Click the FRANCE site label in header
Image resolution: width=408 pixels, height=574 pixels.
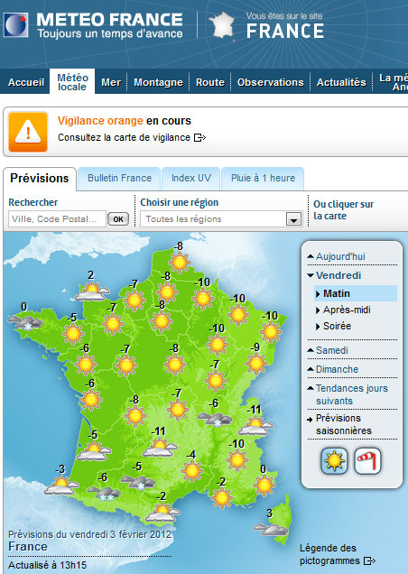tap(285, 31)
